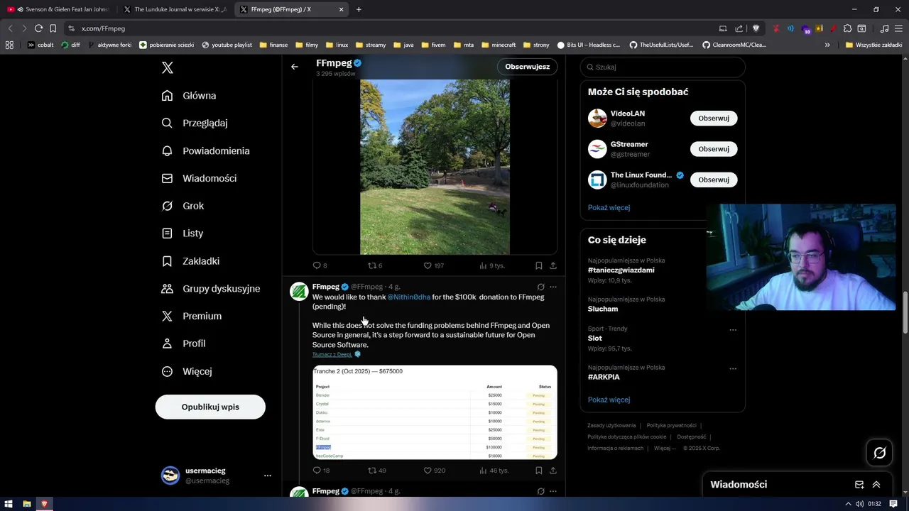Repost the donation post with 49 reposts
This screenshot has height=511, width=909.
click(x=376, y=471)
